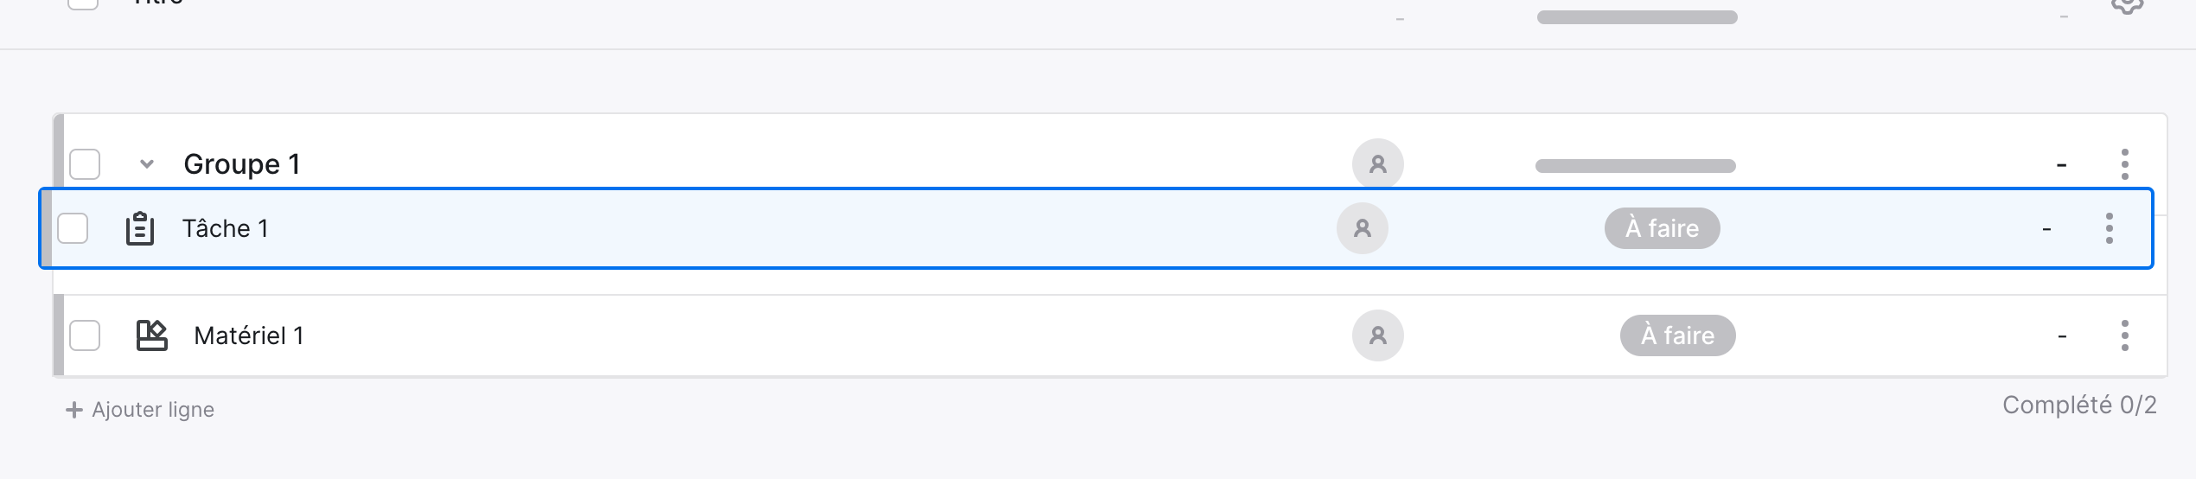The width and height of the screenshot is (2196, 479).
Task: Click the Groupe 1 title
Action: [242, 164]
